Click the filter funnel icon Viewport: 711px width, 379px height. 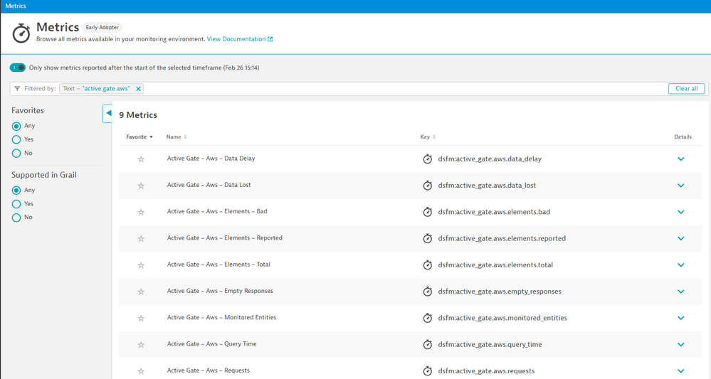pyautogui.click(x=17, y=89)
